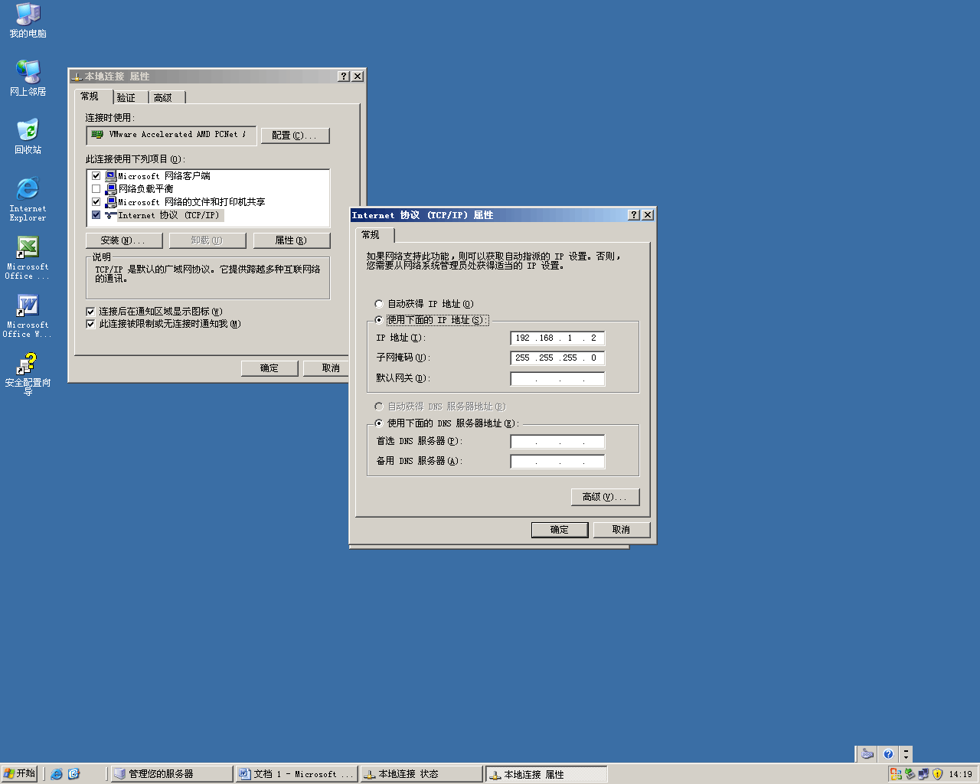The image size is (980, 784).
Task: Click 取消 in the 本地连接 属性 dialog
Action: pyautogui.click(x=328, y=368)
